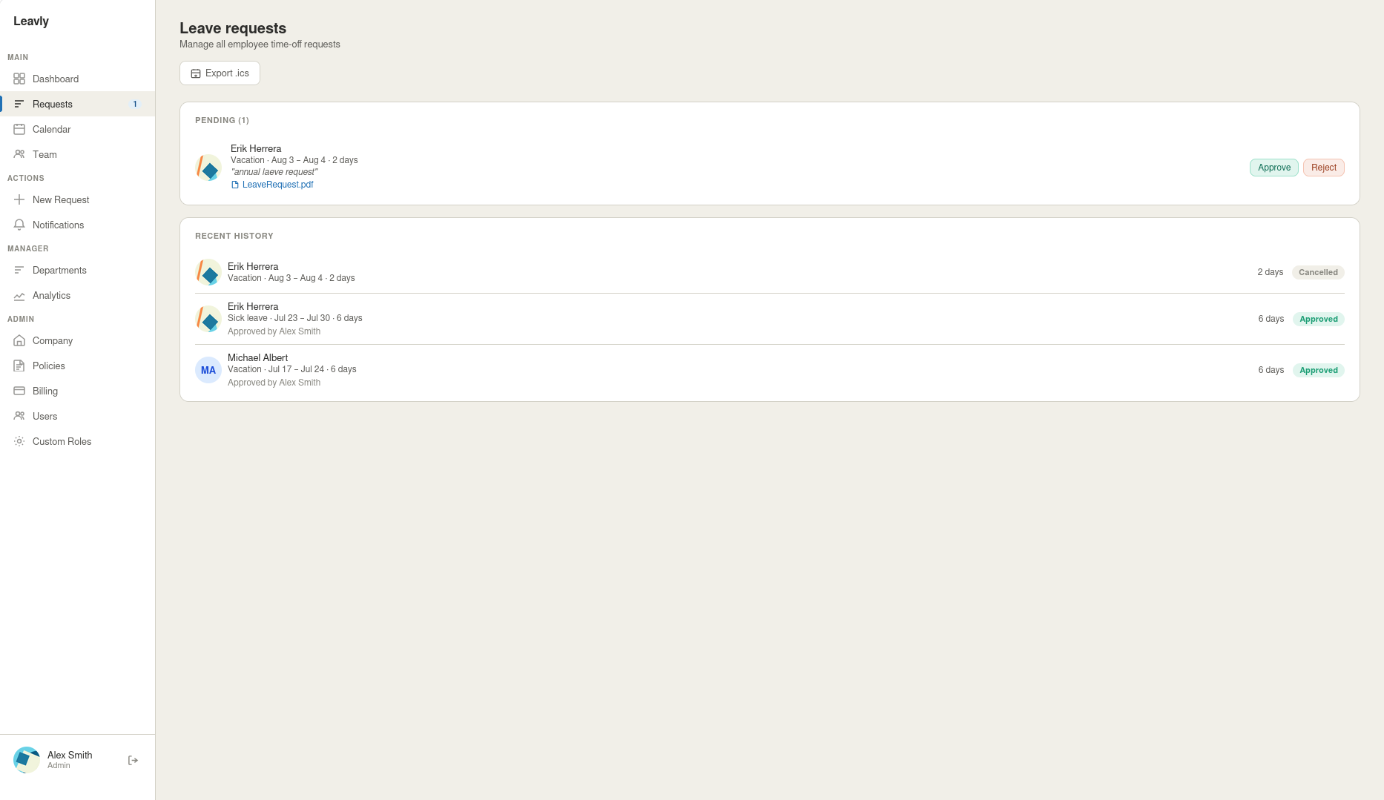
Task: Export requests as .ics
Action: [220, 73]
